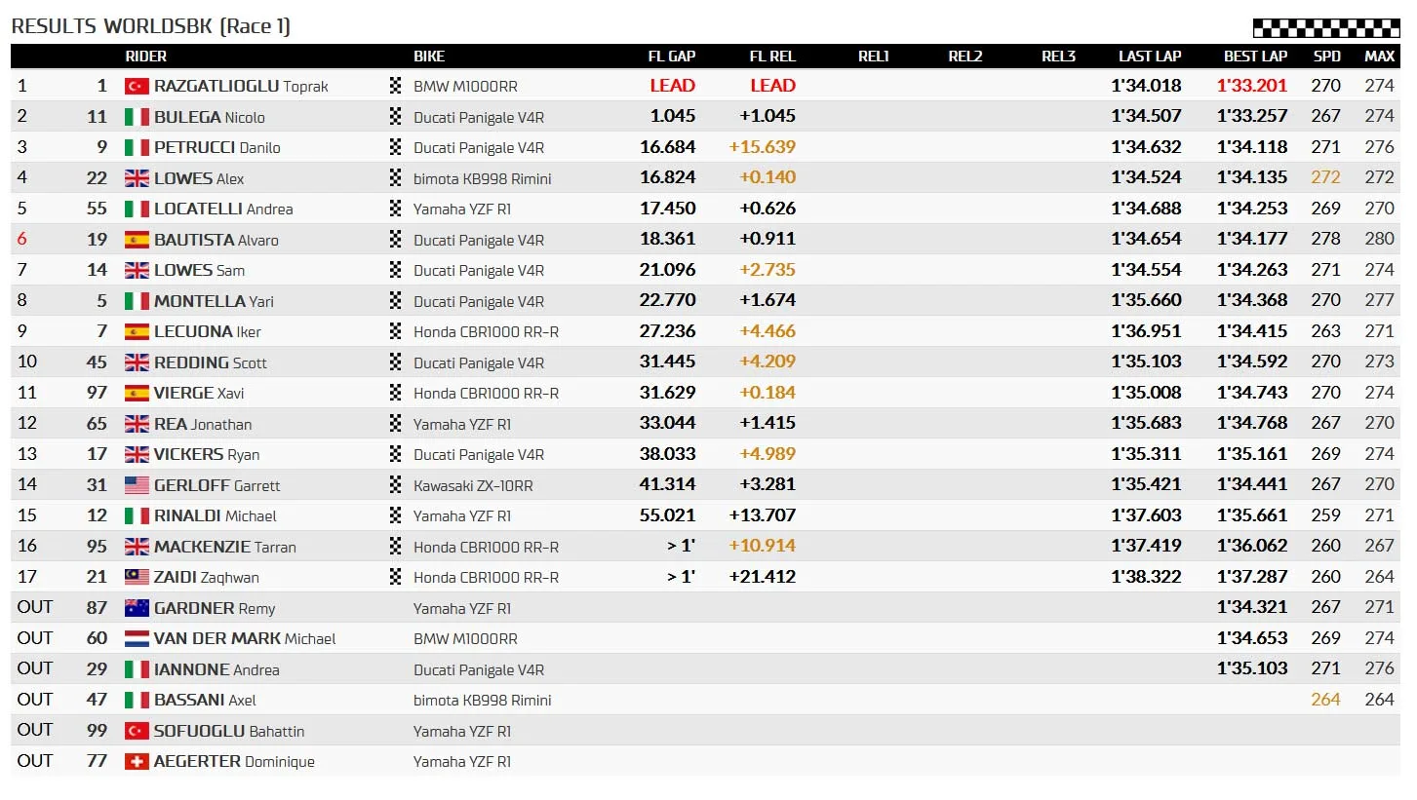Click the RIDER column header
This screenshot has width=1417, height=800.
point(145,57)
